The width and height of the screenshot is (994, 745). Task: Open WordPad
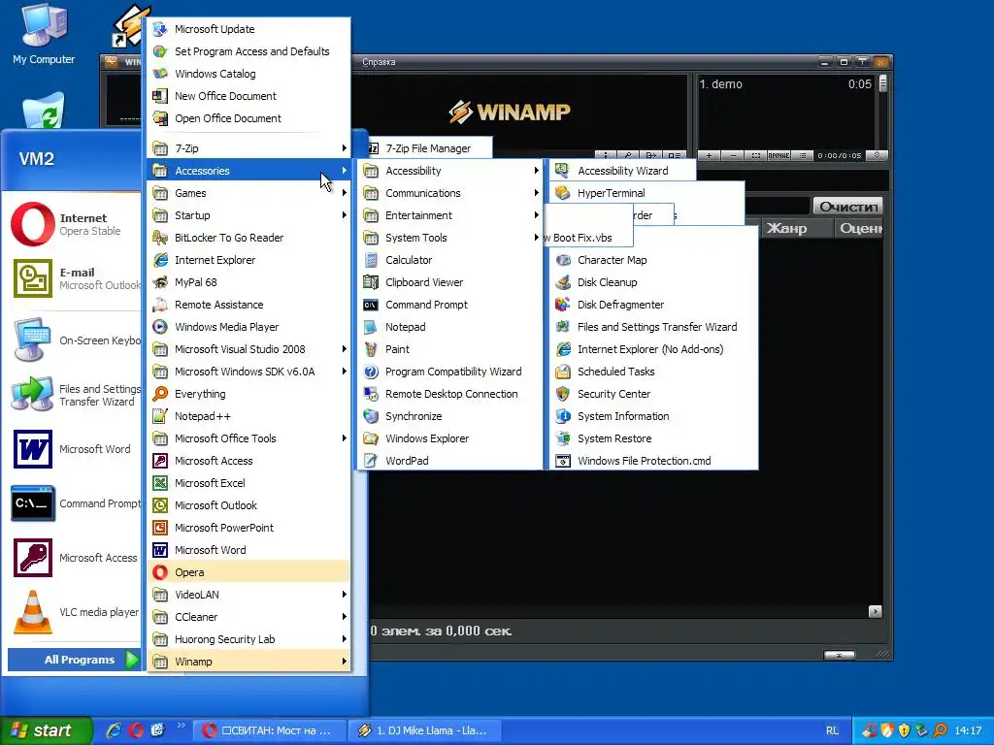[450, 461]
